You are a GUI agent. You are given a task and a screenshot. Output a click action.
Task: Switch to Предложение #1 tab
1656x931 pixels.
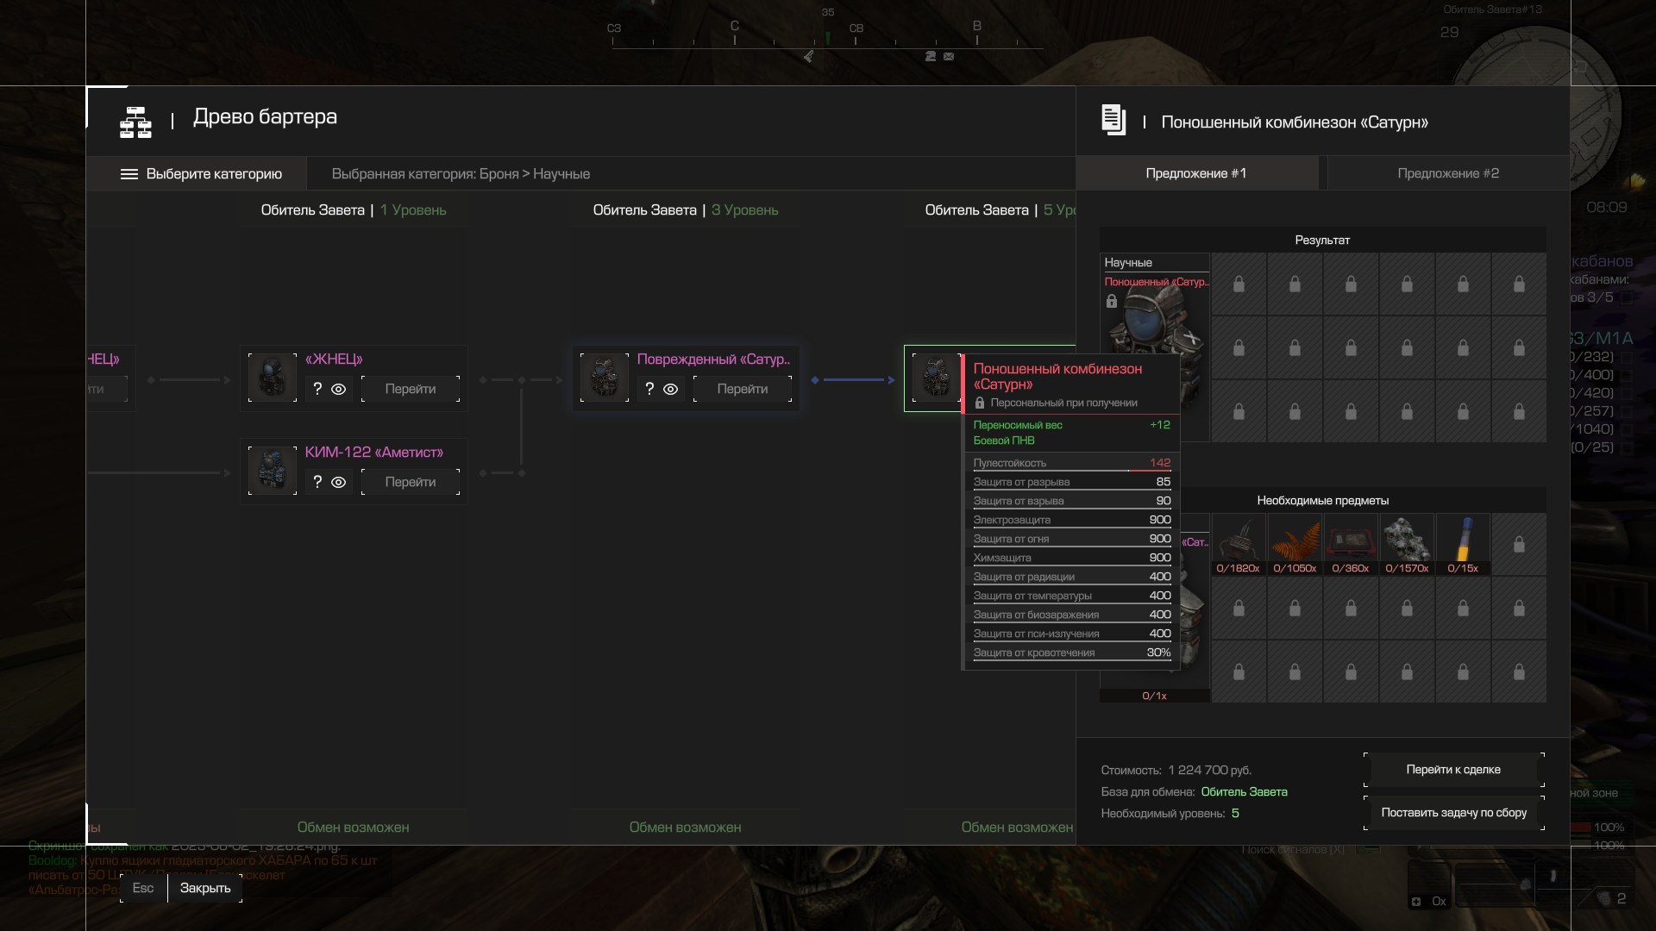[1196, 173]
